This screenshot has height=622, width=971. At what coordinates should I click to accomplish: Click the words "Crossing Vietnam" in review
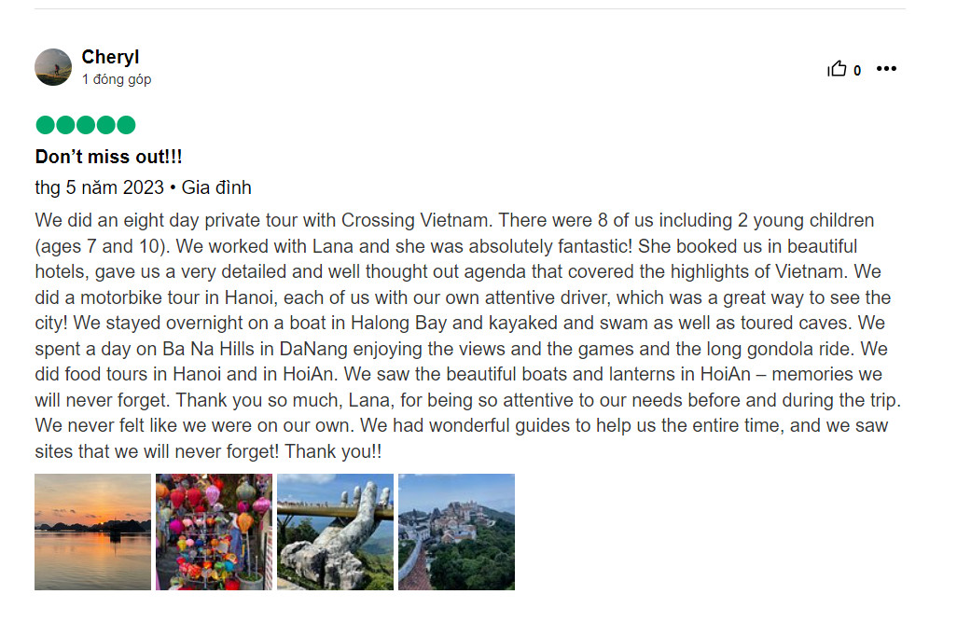coord(415,220)
